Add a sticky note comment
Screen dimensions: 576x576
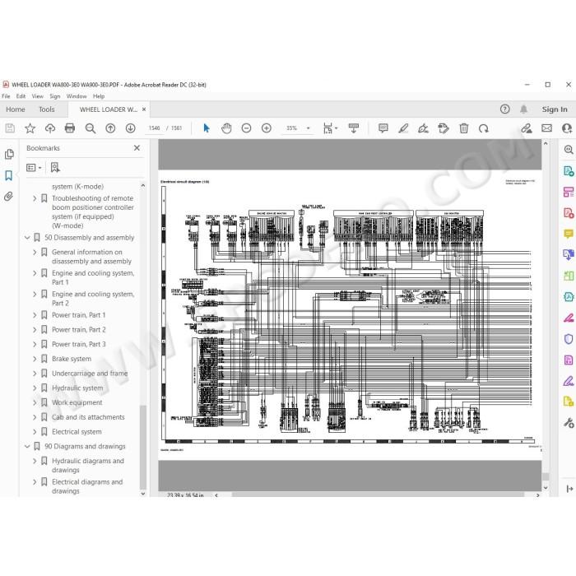pos(383,128)
